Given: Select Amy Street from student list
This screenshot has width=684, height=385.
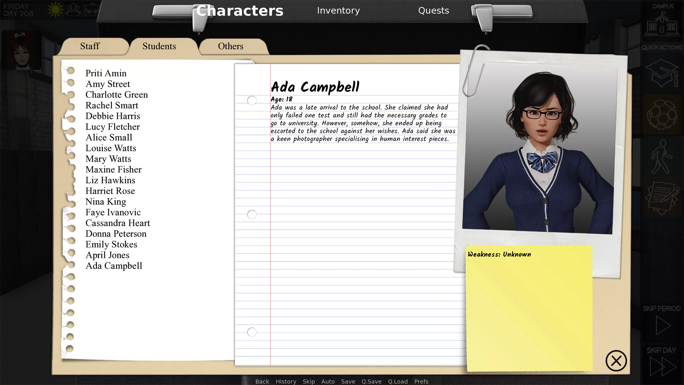Looking at the screenshot, I should pos(108,84).
